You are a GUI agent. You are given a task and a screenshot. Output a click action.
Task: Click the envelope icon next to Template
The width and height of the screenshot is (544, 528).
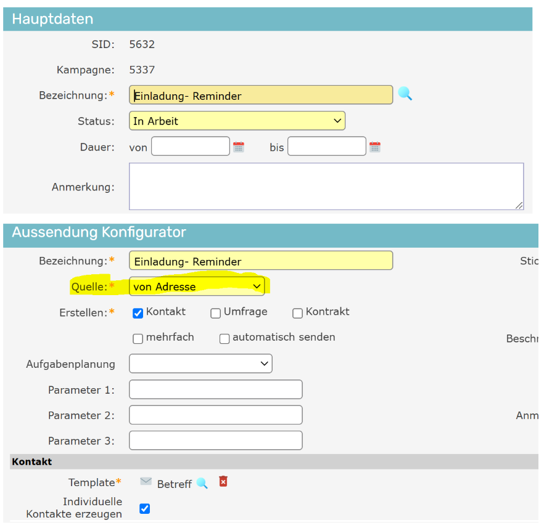pos(146,482)
